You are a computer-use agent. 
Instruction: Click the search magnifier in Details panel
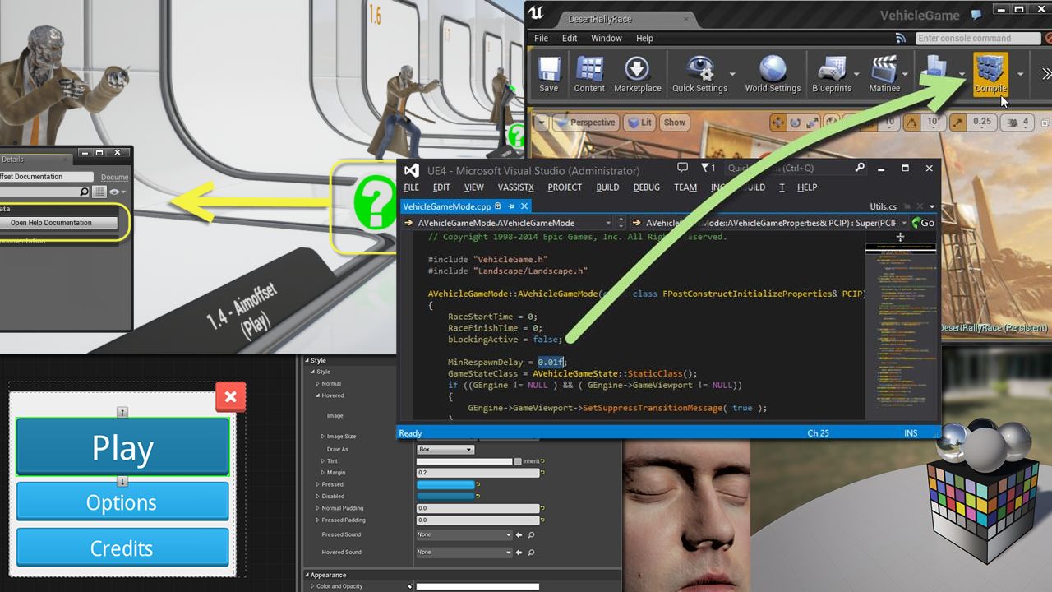84,192
